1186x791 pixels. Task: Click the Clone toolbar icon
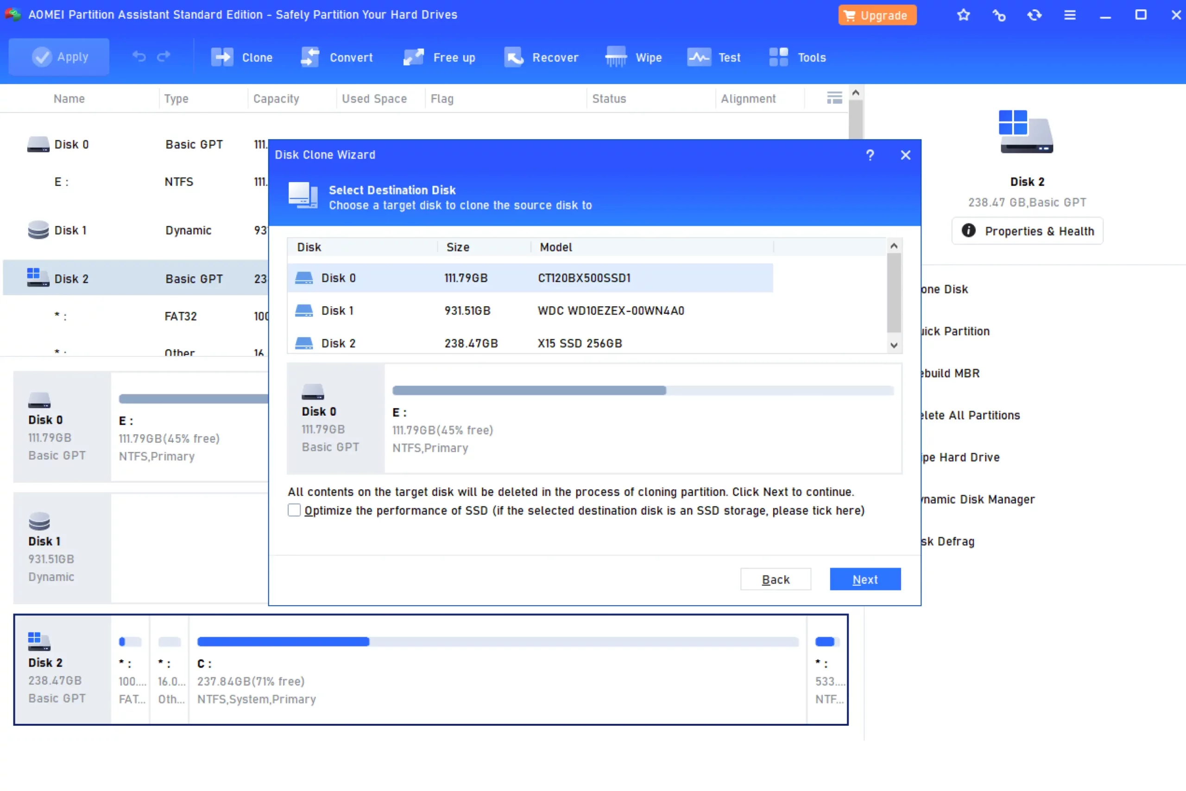(222, 57)
